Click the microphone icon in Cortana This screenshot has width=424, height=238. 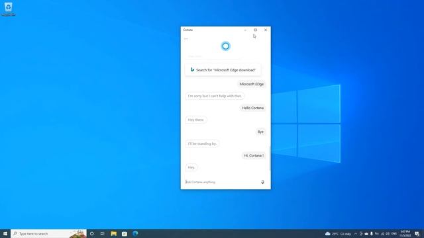tap(262, 182)
